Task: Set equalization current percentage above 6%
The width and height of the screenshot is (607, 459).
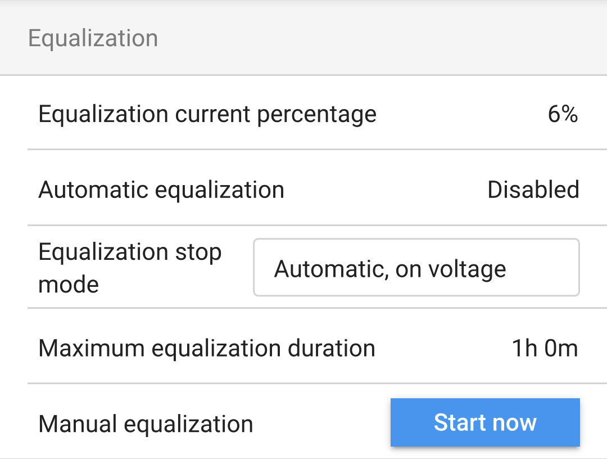Action: [x=563, y=114]
